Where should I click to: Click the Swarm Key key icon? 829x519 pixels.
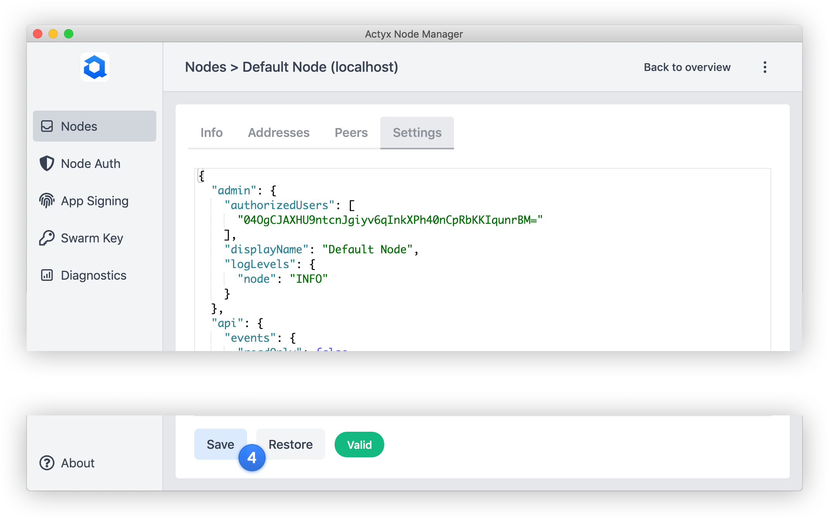pyautogui.click(x=47, y=238)
